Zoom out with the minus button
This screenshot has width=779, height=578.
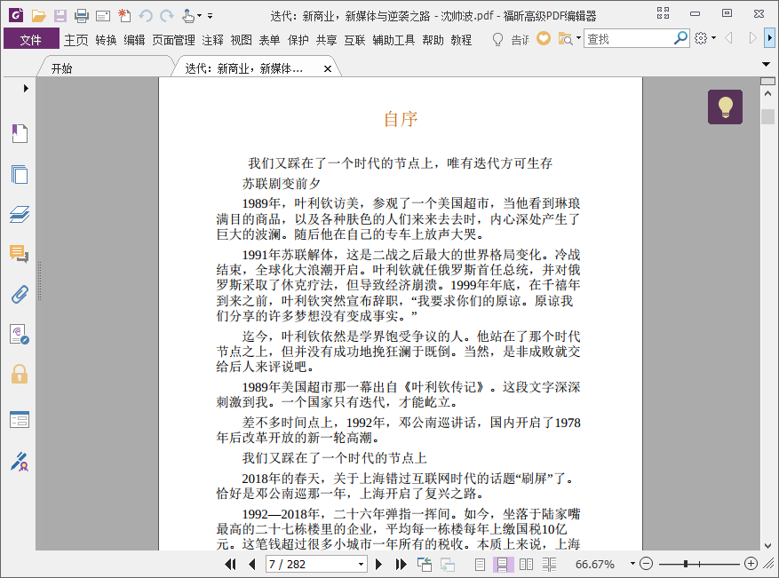point(646,564)
